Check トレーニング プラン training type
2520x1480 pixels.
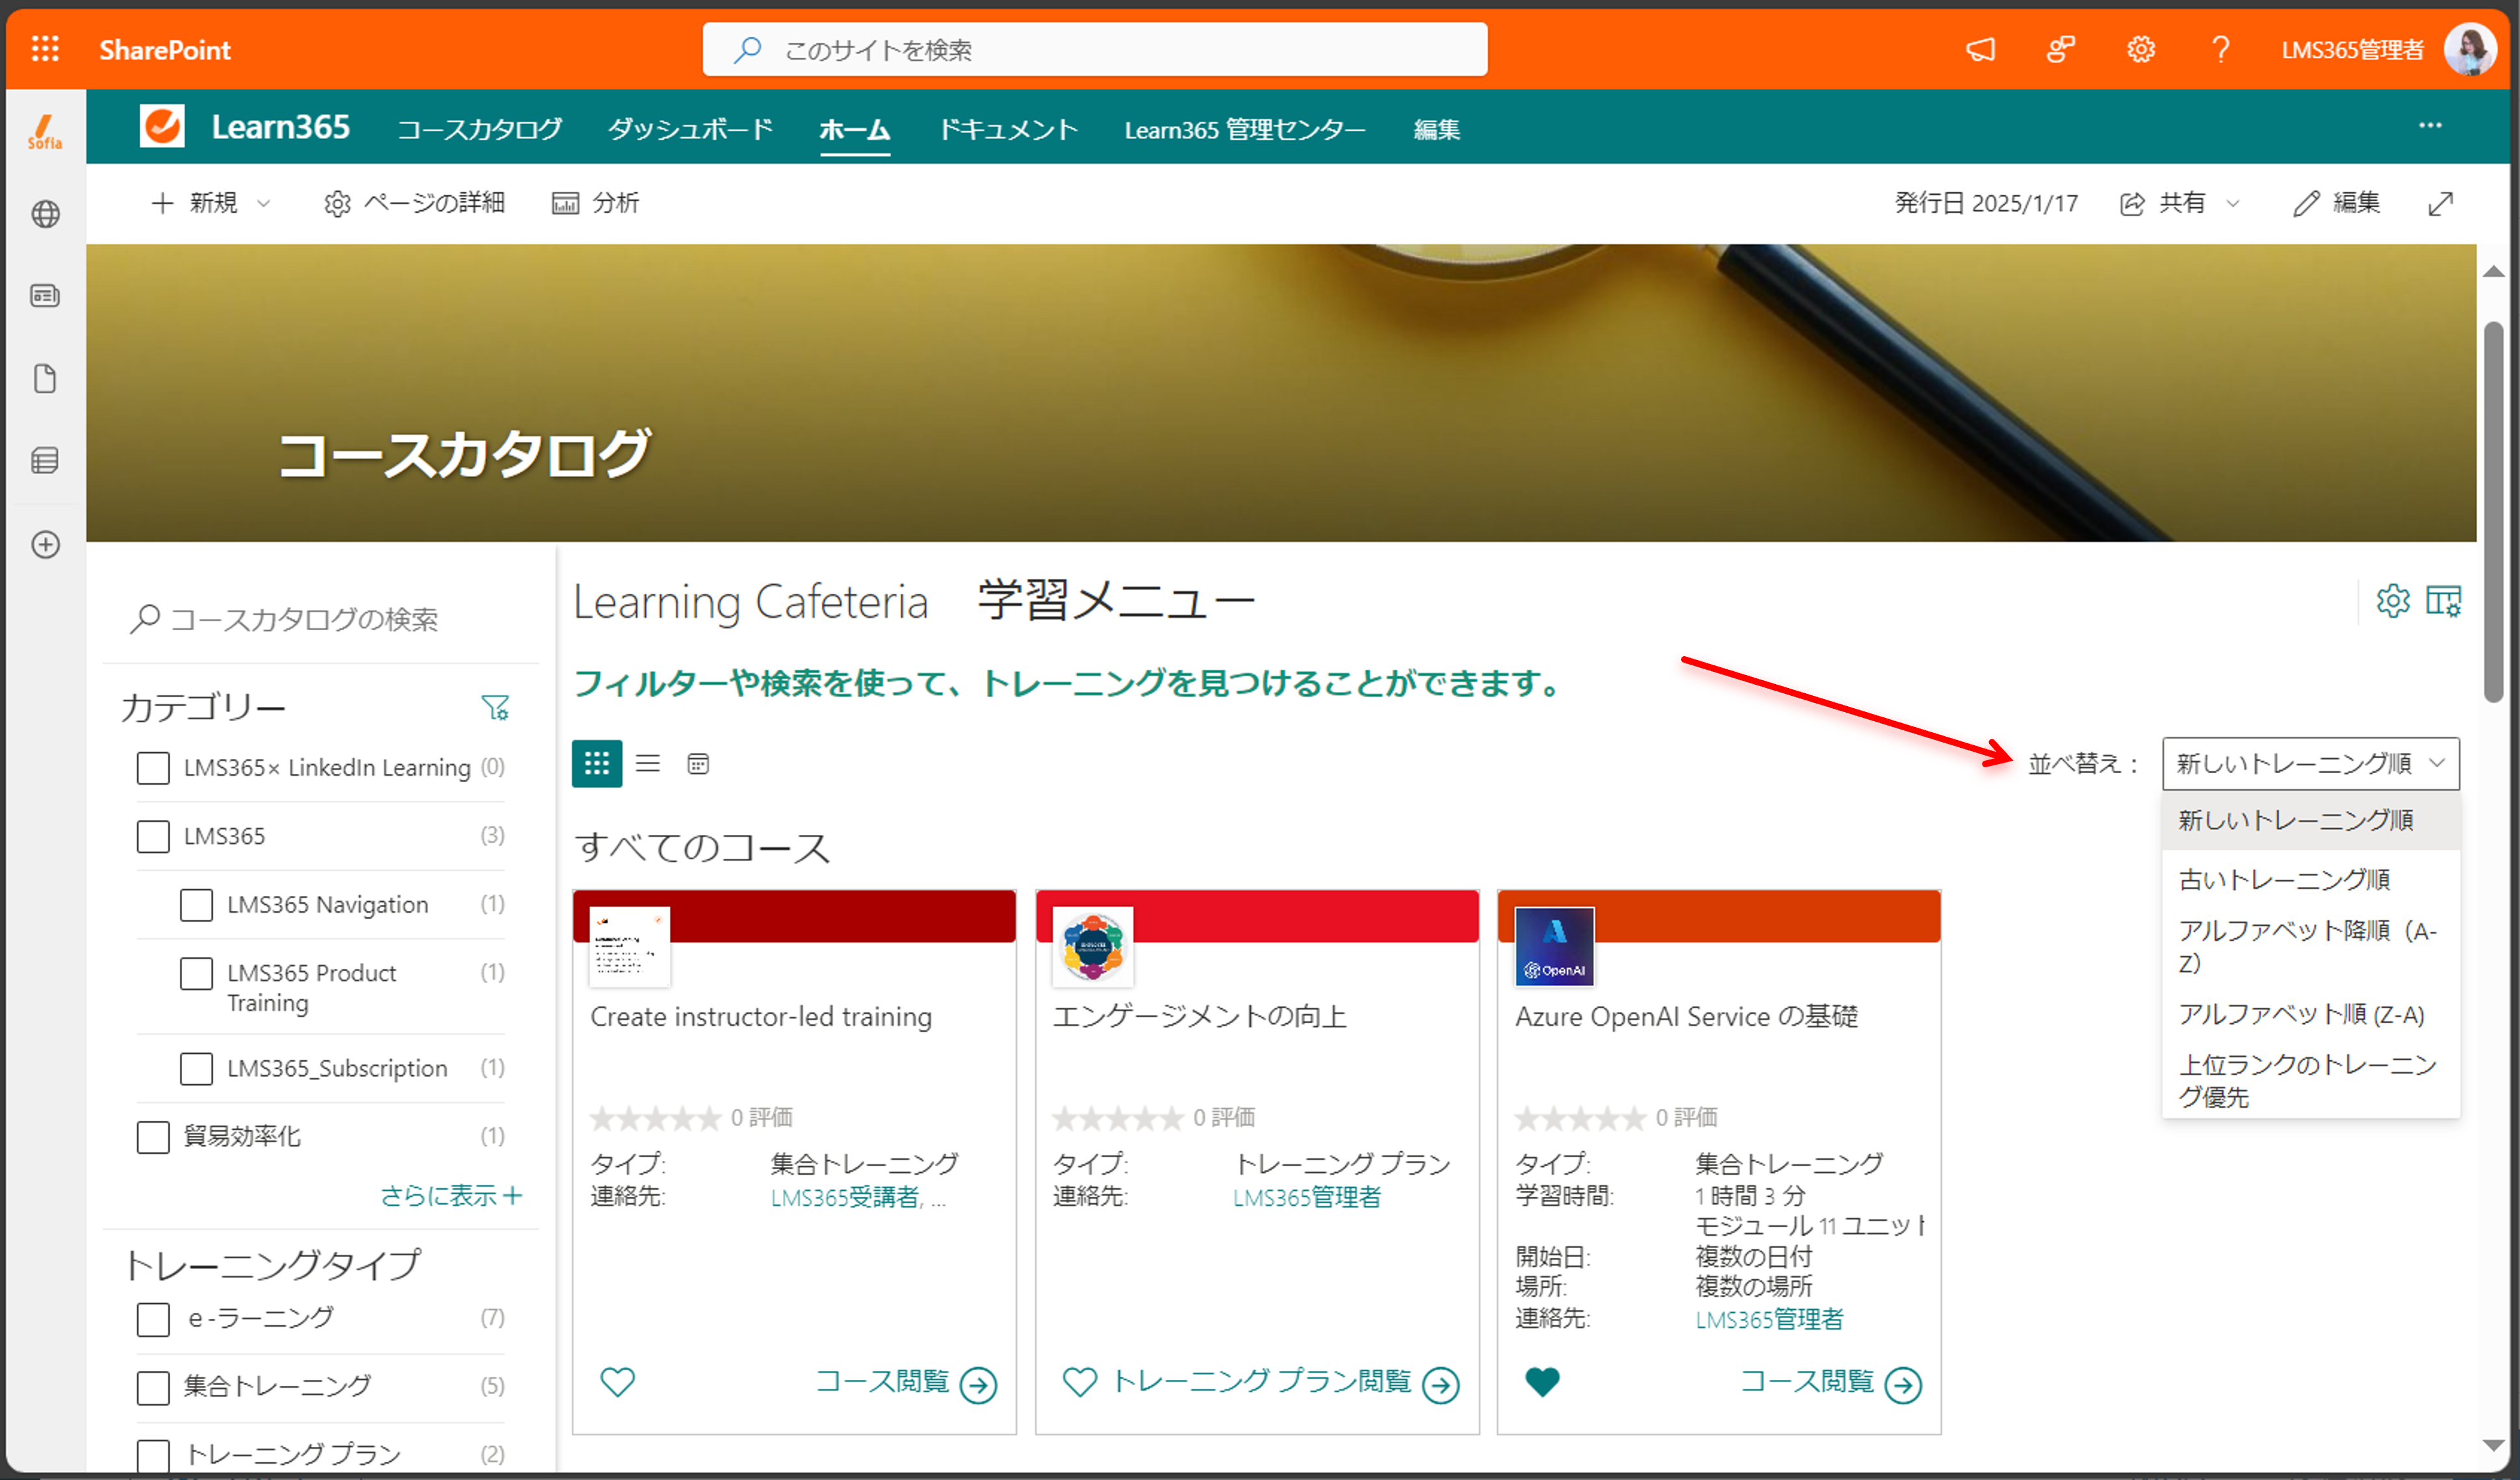click(x=153, y=1455)
